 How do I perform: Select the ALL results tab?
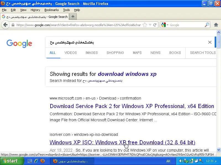pos(52,53)
